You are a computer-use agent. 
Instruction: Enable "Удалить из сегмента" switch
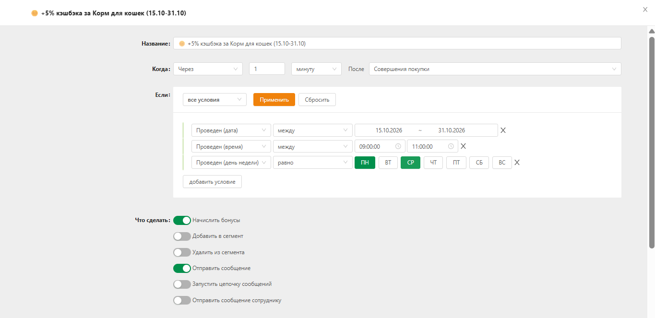pos(182,252)
